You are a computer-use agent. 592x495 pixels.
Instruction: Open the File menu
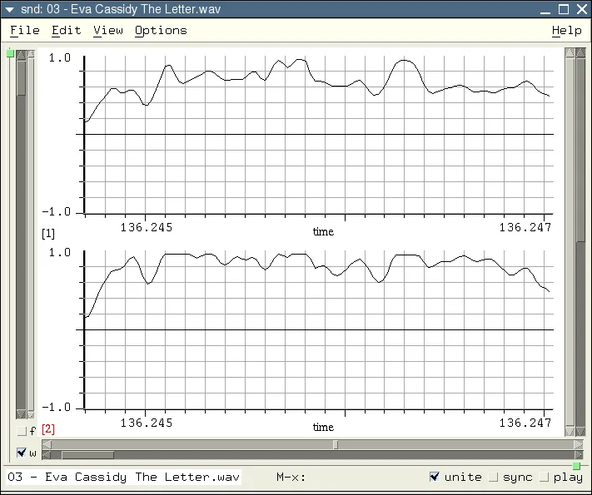[x=24, y=30]
